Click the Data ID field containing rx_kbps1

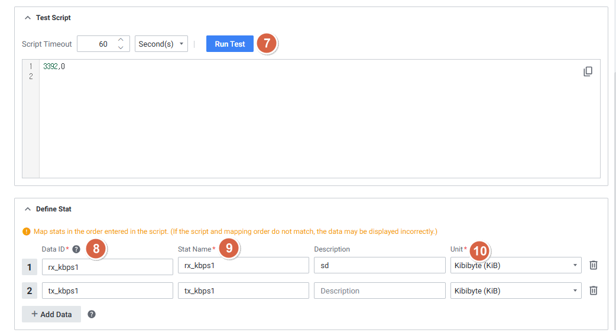pyautogui.click(x=107, y=266)
